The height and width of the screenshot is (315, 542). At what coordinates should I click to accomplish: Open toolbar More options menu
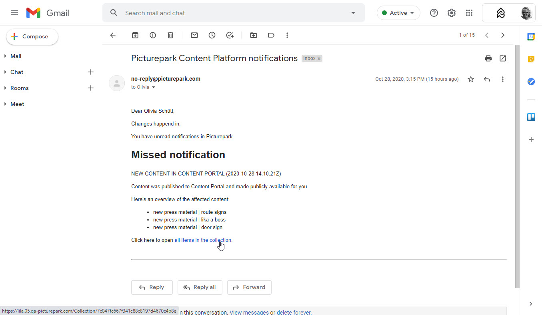[287, 35]
